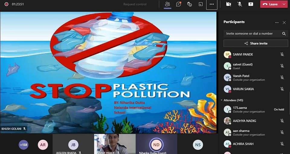The height and width of the screenshot is (154, 290).
Task: Click AADHYA NADIG's photo avatar
Action: [x=227, y=121]
